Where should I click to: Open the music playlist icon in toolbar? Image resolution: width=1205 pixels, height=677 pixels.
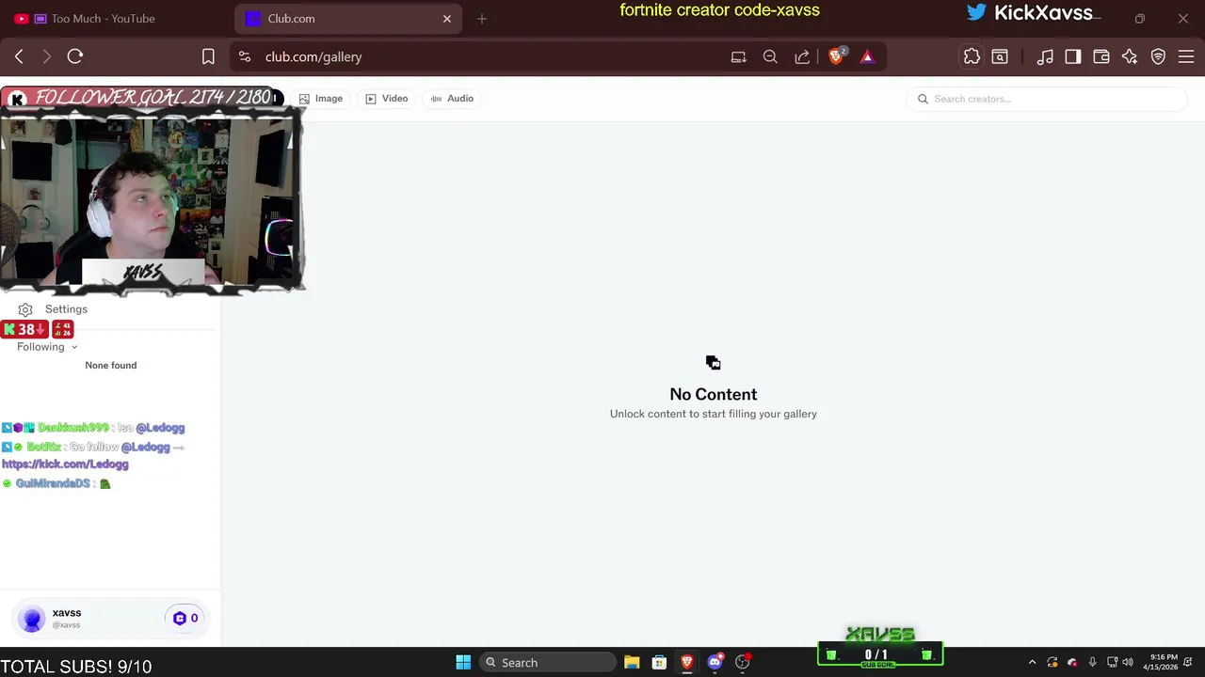(1045, 56)
